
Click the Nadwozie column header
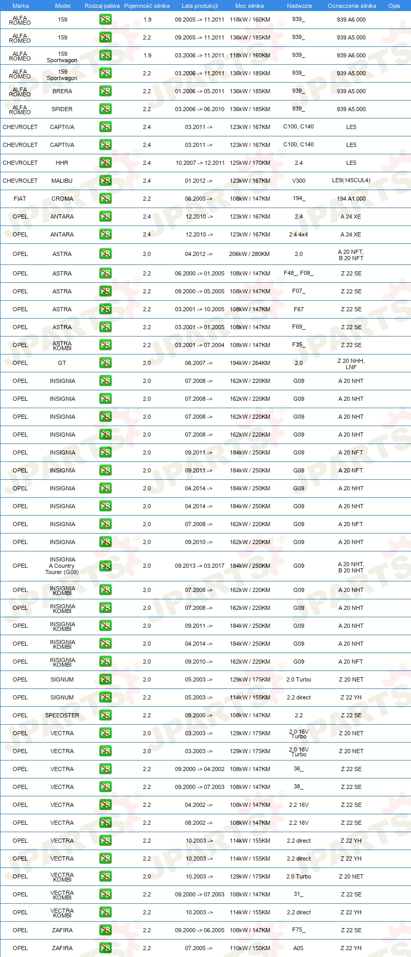299,6
